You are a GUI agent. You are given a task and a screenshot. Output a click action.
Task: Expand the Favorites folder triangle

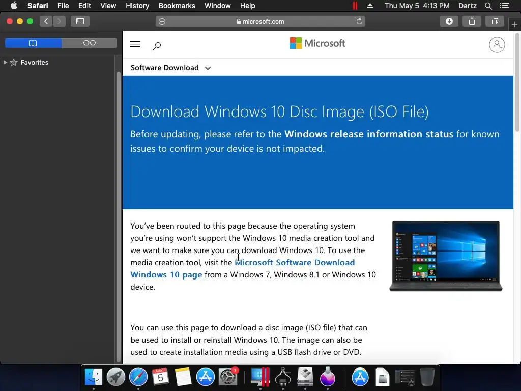click(x=5, y=62)
